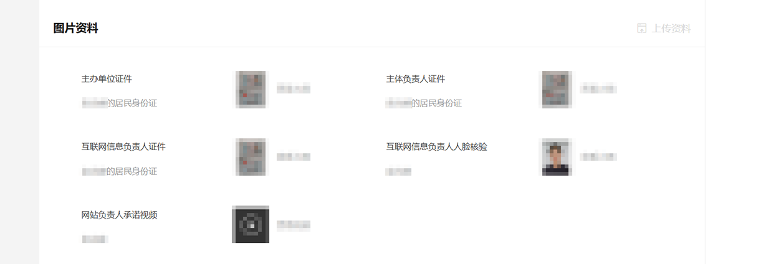776x264 pixels.
Task: Click the upload icon beside 上传资料
Action: click(641, 29)
